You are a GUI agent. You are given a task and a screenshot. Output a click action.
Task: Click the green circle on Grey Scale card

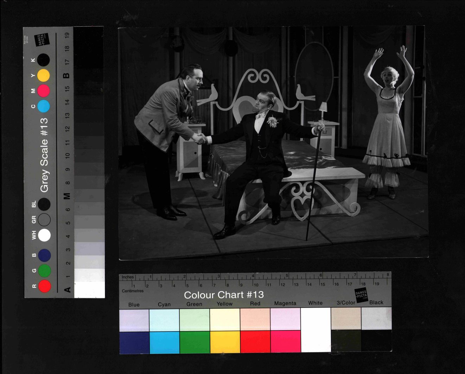44,271
